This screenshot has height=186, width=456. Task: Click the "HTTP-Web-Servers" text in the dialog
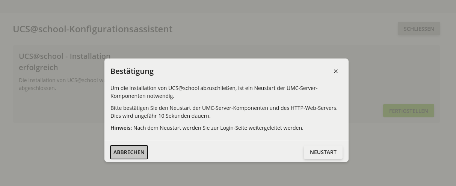click(314, 108)
